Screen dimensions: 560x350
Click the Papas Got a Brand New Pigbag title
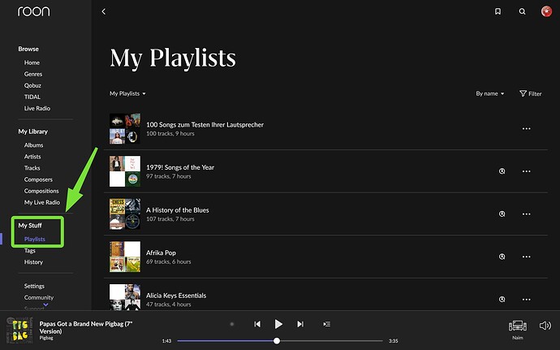pyautogui.click(x=86, y=327)
